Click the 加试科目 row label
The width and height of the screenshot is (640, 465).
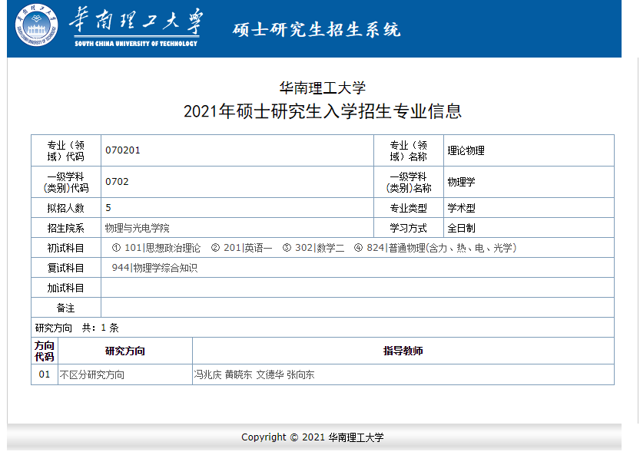tap(66, 288)
